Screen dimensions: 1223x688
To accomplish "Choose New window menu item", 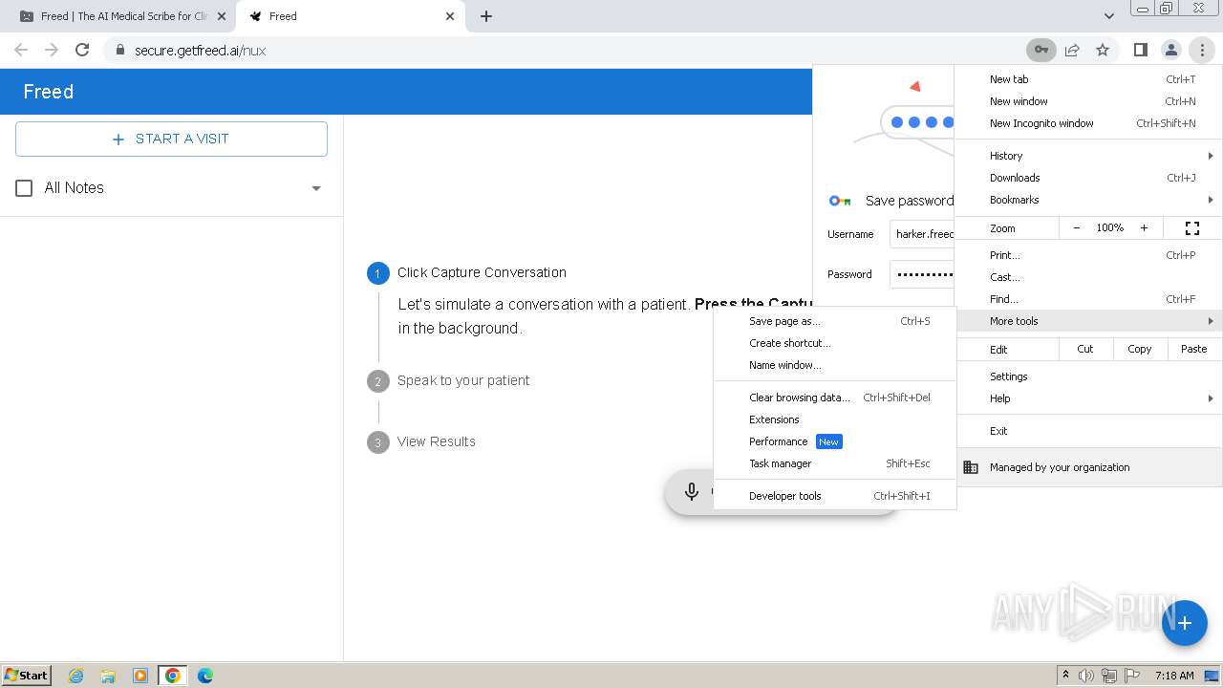I will click(x=1087, y=101).
